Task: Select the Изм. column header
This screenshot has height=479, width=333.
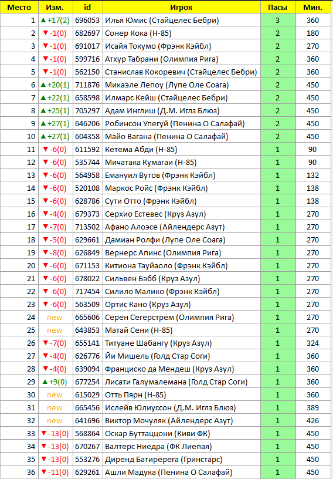Action: tap(56, 7)
